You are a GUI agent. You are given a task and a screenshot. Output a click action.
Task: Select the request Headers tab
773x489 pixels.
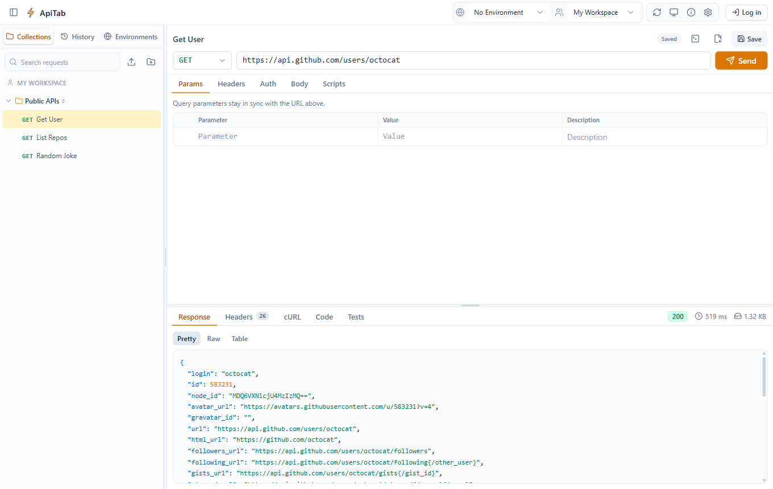pyautogui.click(x=231, y=84)
